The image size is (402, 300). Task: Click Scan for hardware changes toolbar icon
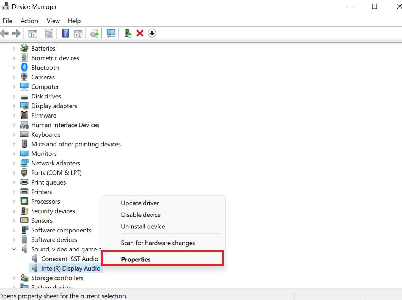click(x=111, y=33)
